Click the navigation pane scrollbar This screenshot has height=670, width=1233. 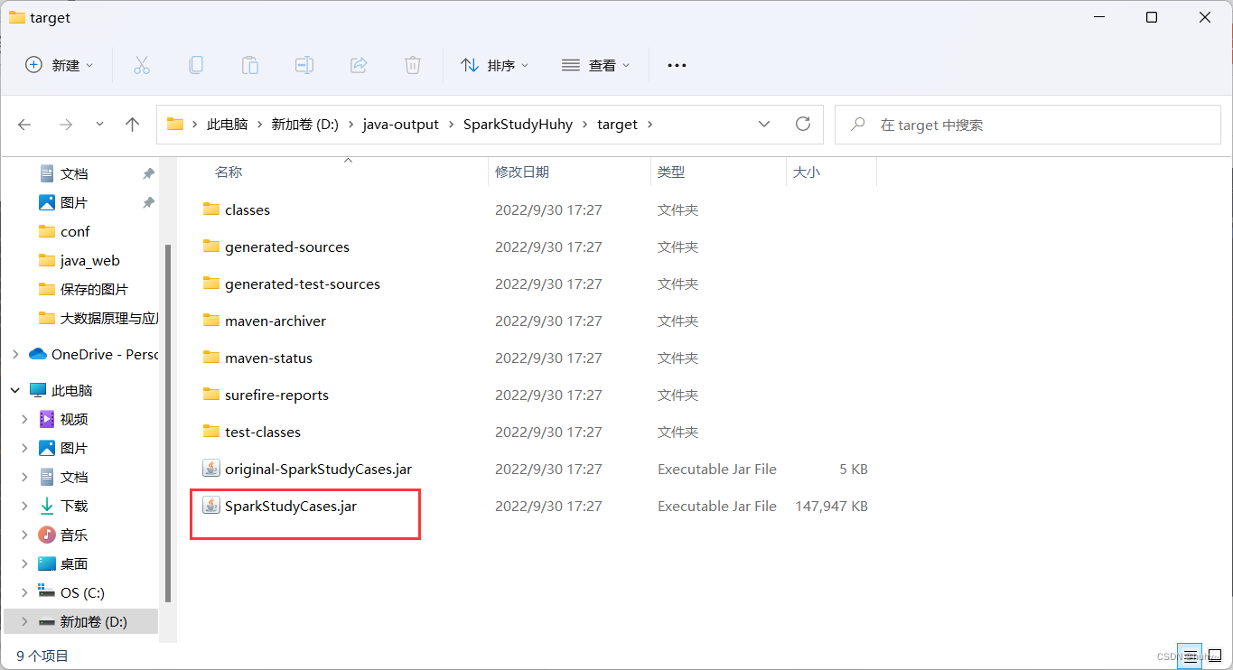pos(167,424)
